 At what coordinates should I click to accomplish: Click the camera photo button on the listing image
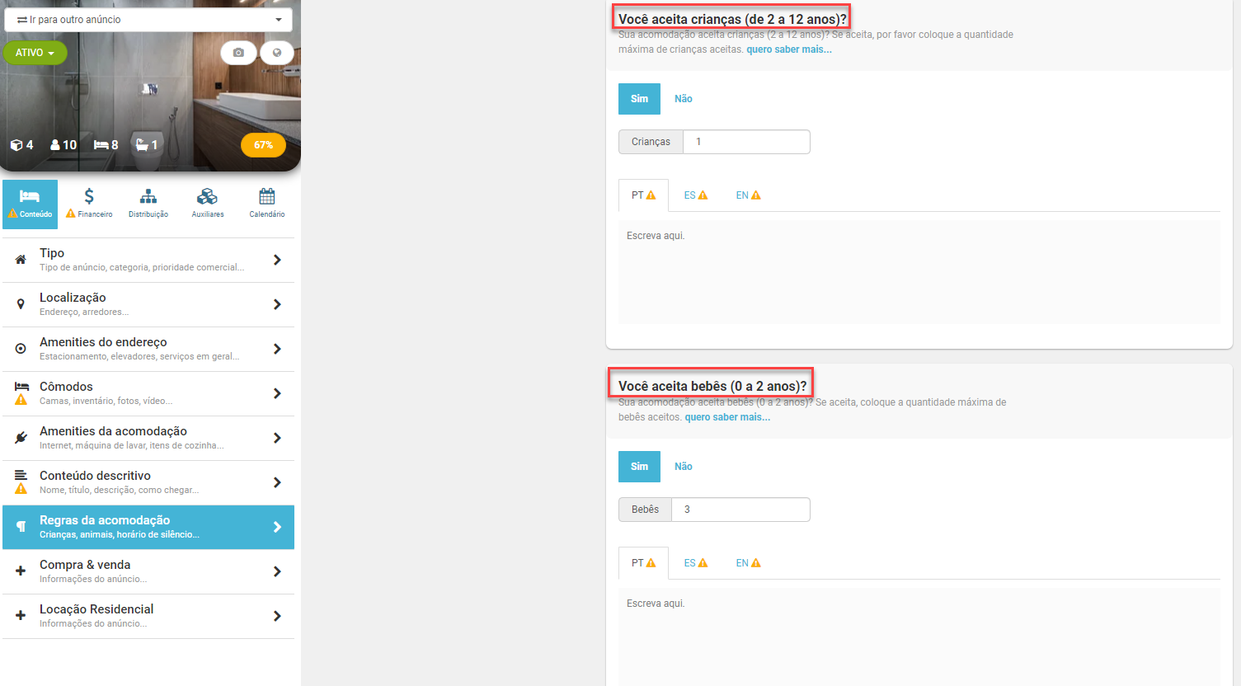[238, 53]
